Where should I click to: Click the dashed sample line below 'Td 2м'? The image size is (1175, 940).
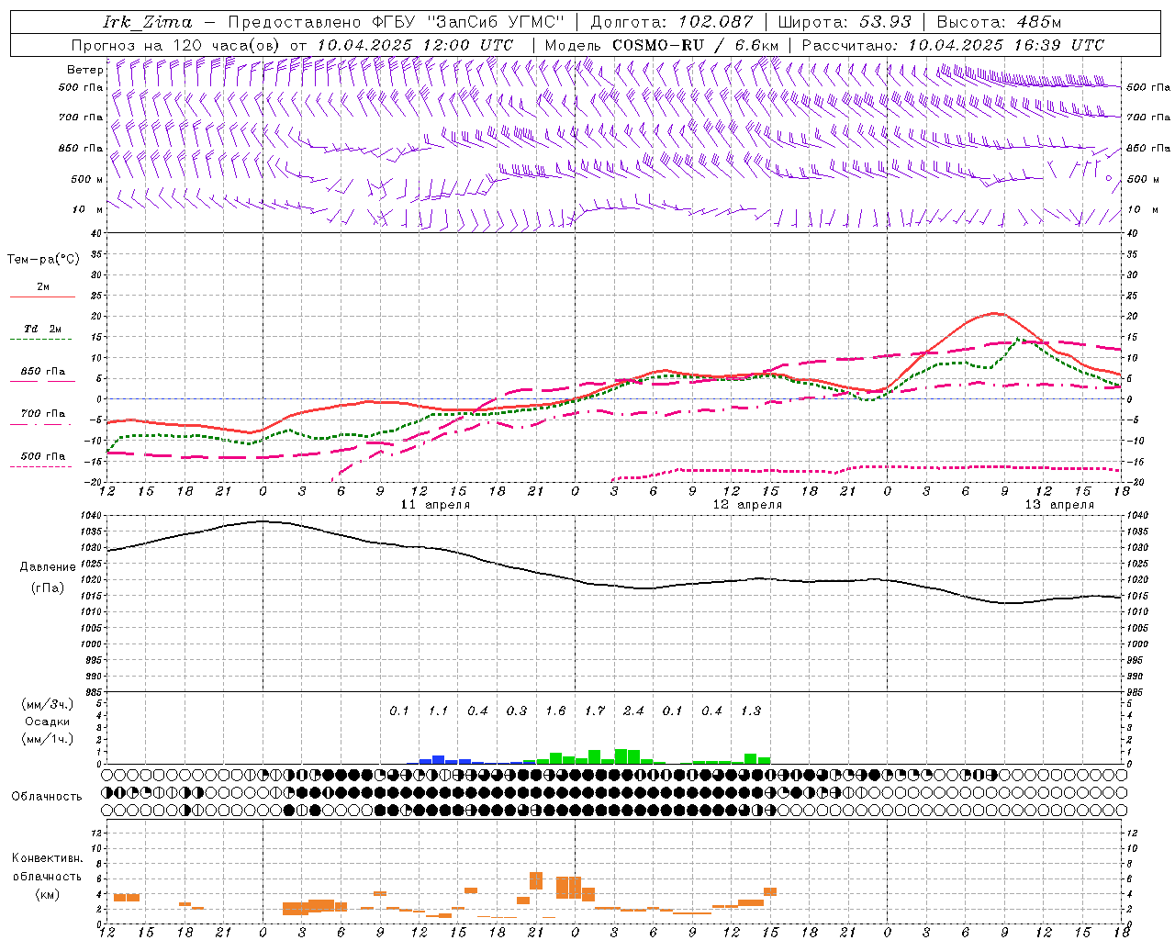42,340
